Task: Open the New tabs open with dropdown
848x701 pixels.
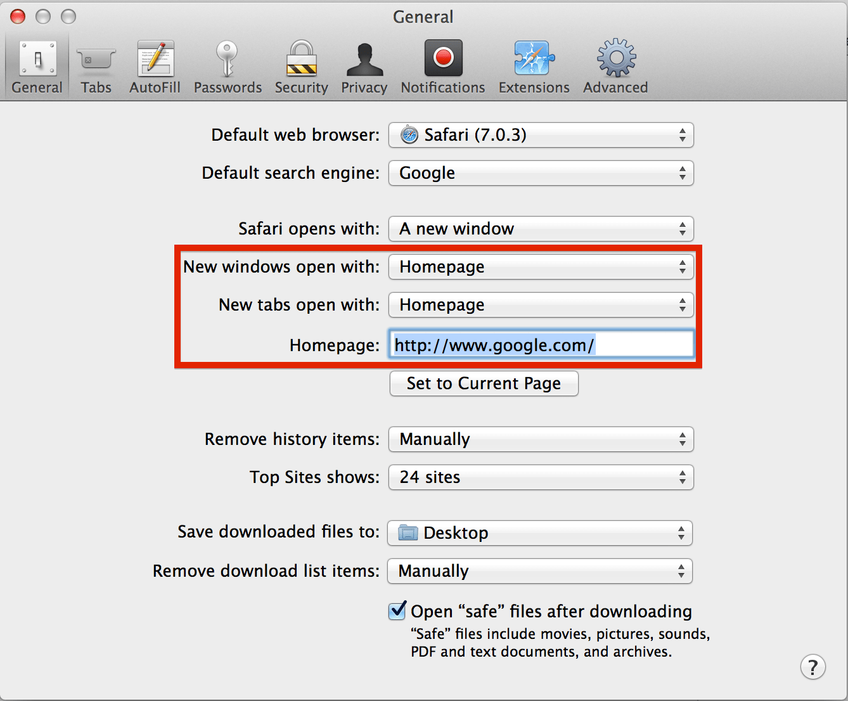Action: [541, 305]
